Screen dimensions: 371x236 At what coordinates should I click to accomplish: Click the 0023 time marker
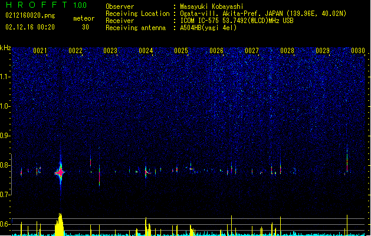tap(110, 51)
